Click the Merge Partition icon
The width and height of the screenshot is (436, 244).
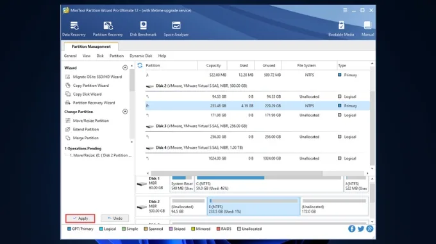pyautogui.click(x=67, y=138)
